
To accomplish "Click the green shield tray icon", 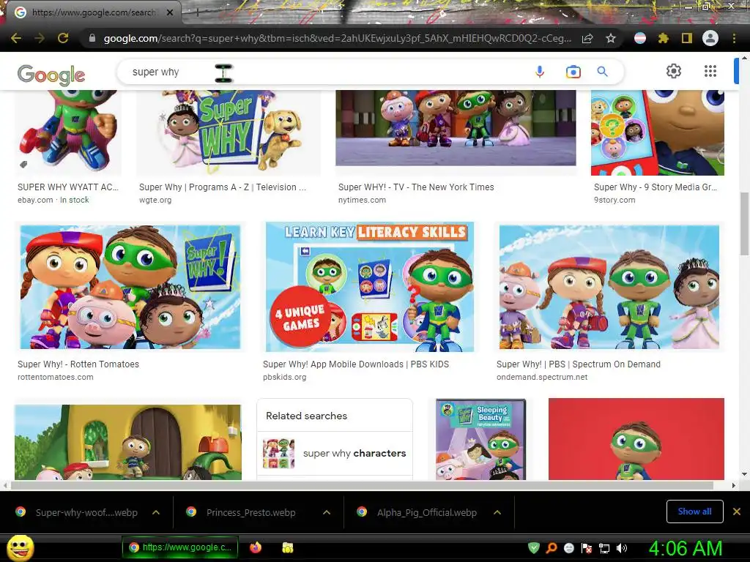I will (x=534, y=547).
